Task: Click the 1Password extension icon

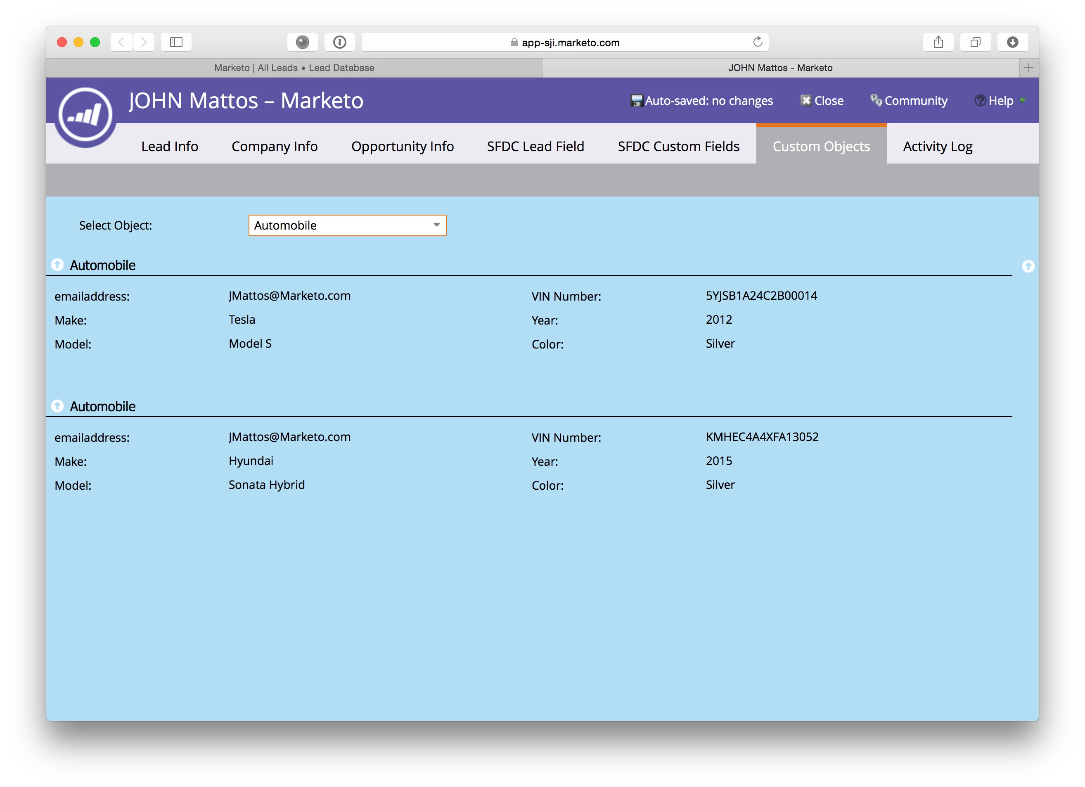Action: coord(339,42)
